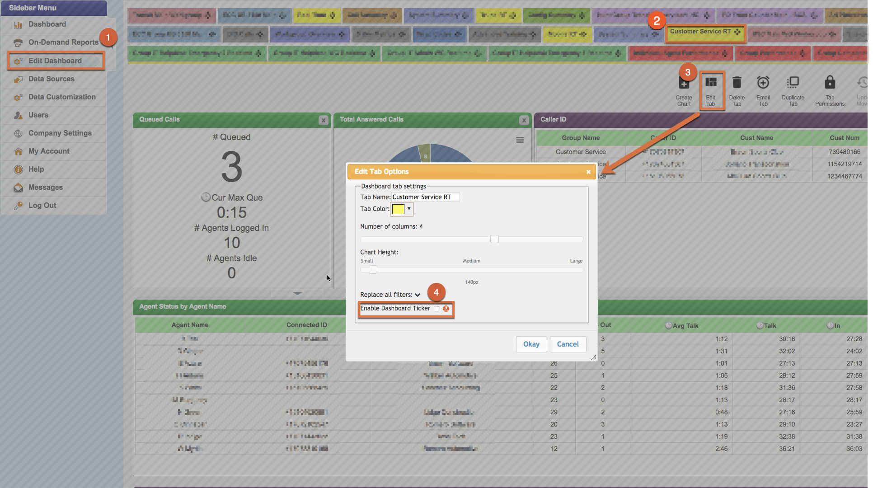Viewport: 873px width, 488px height.
Task: Open the Total Answered Calls chart hamburger menu
Action: 520,140
